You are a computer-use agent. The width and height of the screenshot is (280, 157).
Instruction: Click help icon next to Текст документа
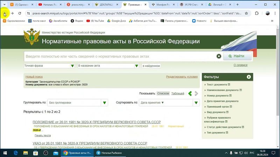click(229, 84)
